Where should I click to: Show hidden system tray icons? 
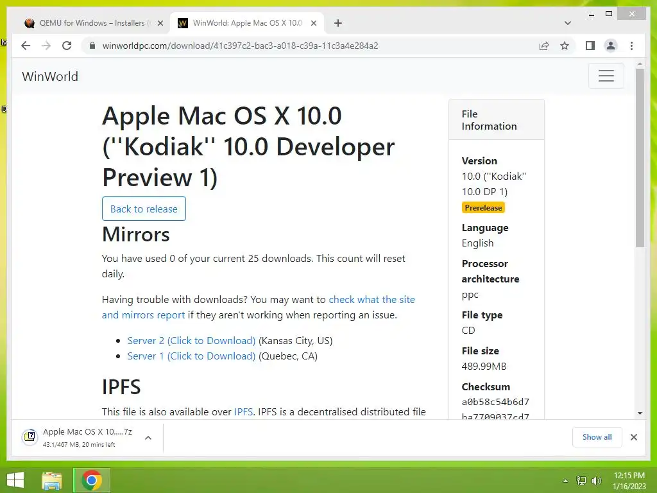pos(565,481)
